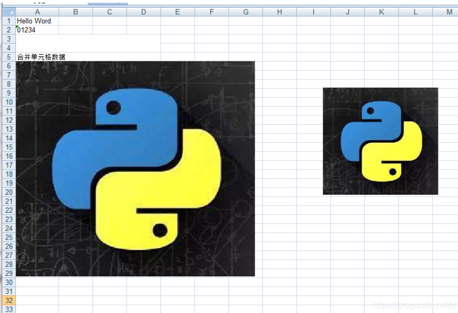
Task: Select row 11 header
Action: coord(9,112)
